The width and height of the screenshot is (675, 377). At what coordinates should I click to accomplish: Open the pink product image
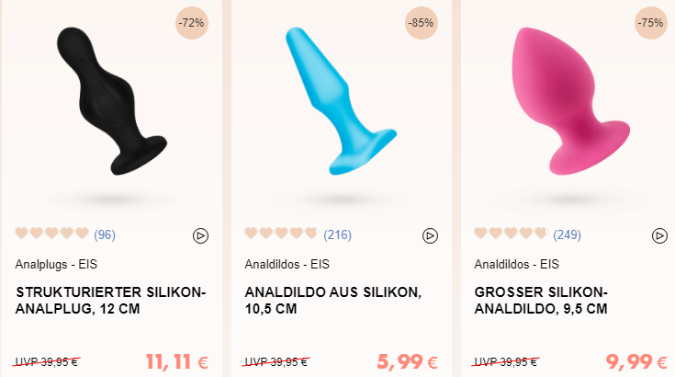point(571,101)
